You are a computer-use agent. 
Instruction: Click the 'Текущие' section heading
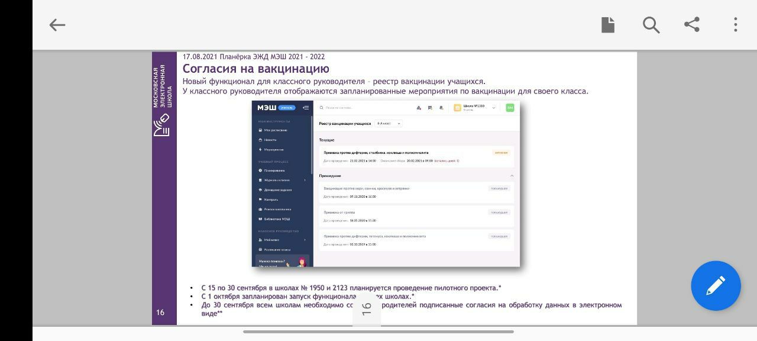326,140
